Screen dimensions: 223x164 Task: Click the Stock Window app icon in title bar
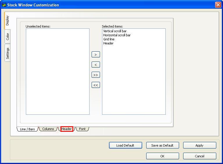coord(4,5)
